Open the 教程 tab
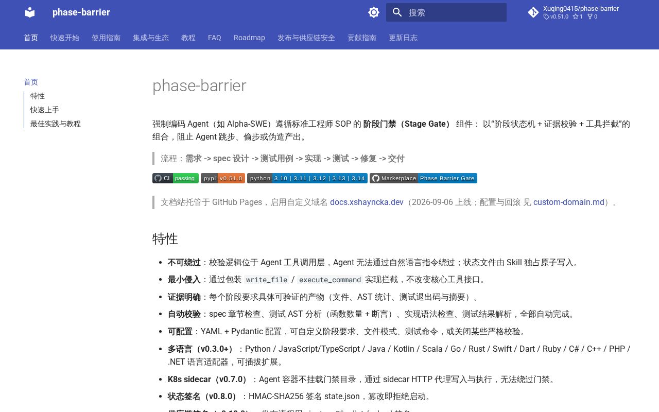This screenshot has height=412, width=659. pos(188,38)
